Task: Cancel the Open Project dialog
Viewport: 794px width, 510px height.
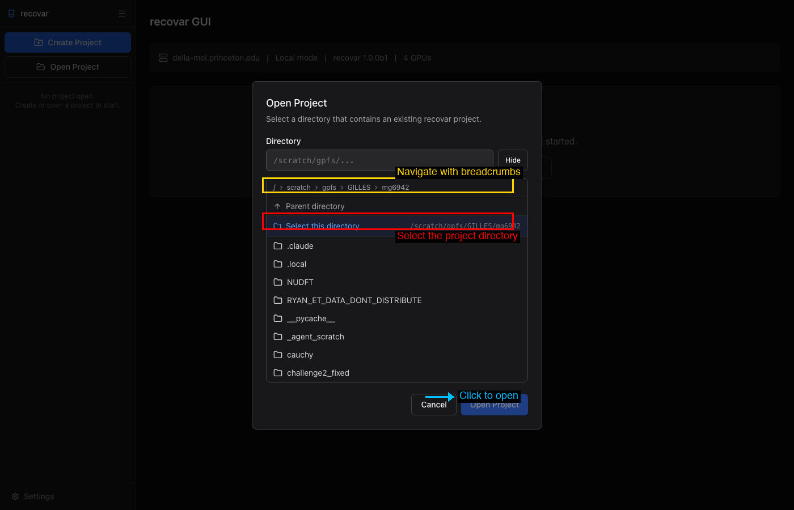Action: [434, 405]
